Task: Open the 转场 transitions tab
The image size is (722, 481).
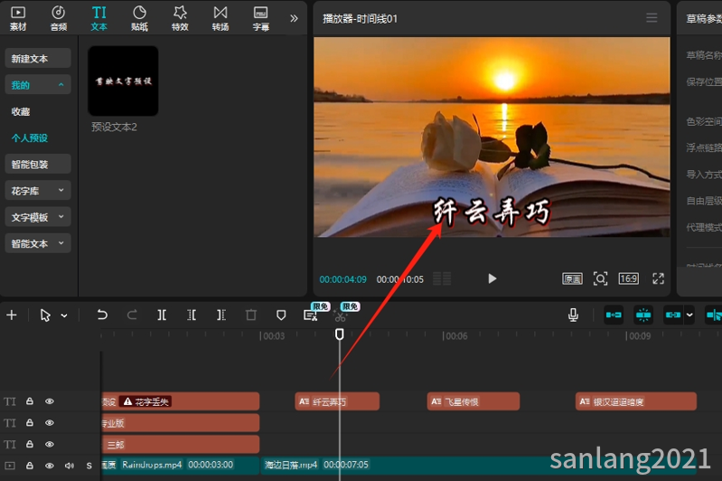Action: [220, 18]
